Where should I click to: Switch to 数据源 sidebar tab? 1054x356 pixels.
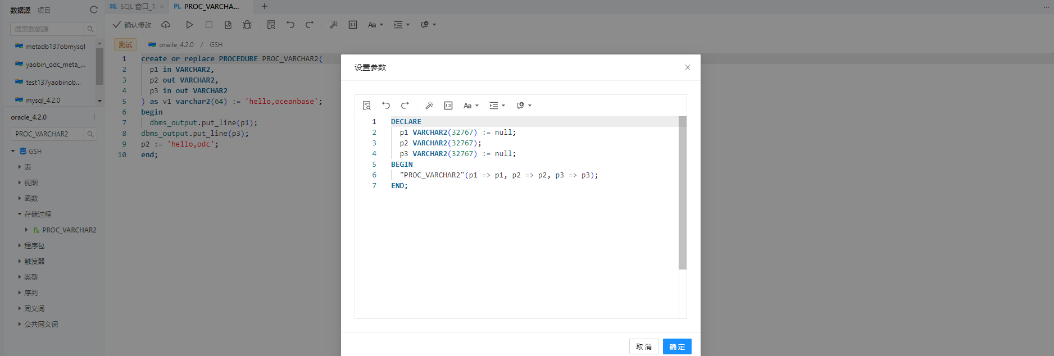[20, 10]
